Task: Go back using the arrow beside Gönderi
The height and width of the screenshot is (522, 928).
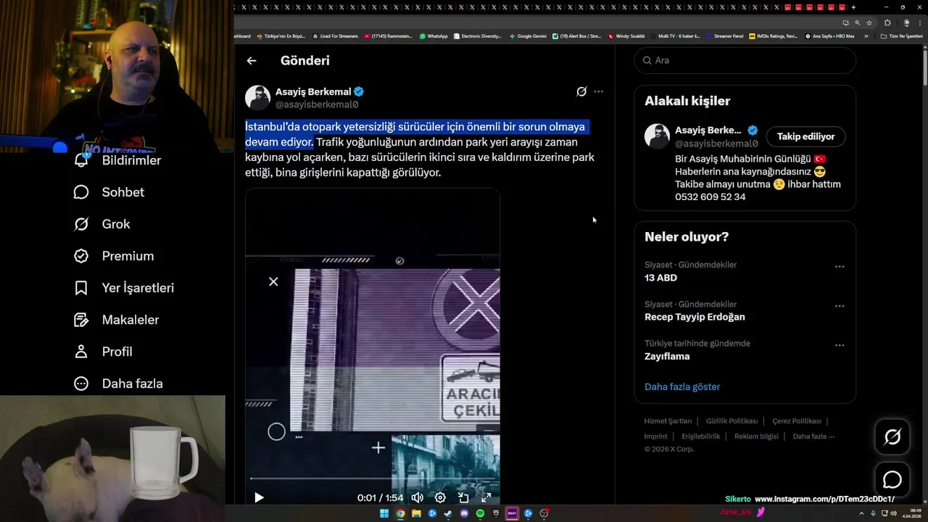Action: point(252,61)
